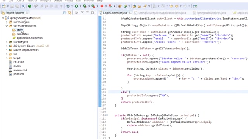Collapse the SpringSecurityAuth project node
Viewport: 248px width, 139px height.
pyautogui.click(x=3, y=18)
